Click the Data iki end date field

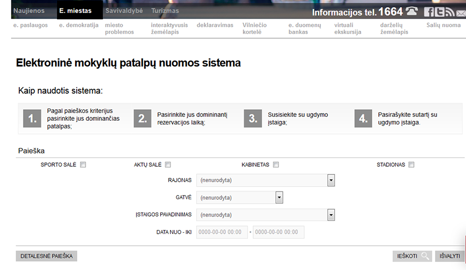click(x=279, y=232)
